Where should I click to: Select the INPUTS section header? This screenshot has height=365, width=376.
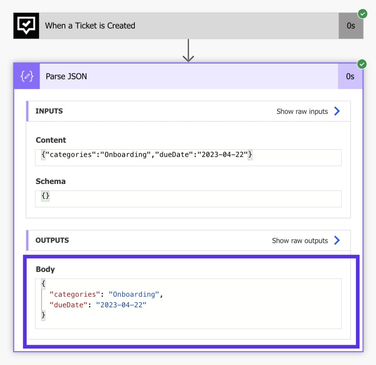pos(49,111)
